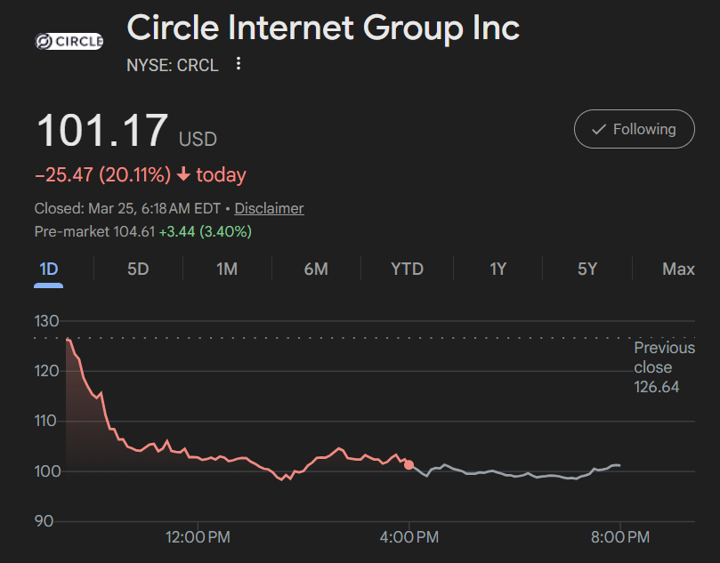Click the highlighted 1D tab

pos(48,269)
